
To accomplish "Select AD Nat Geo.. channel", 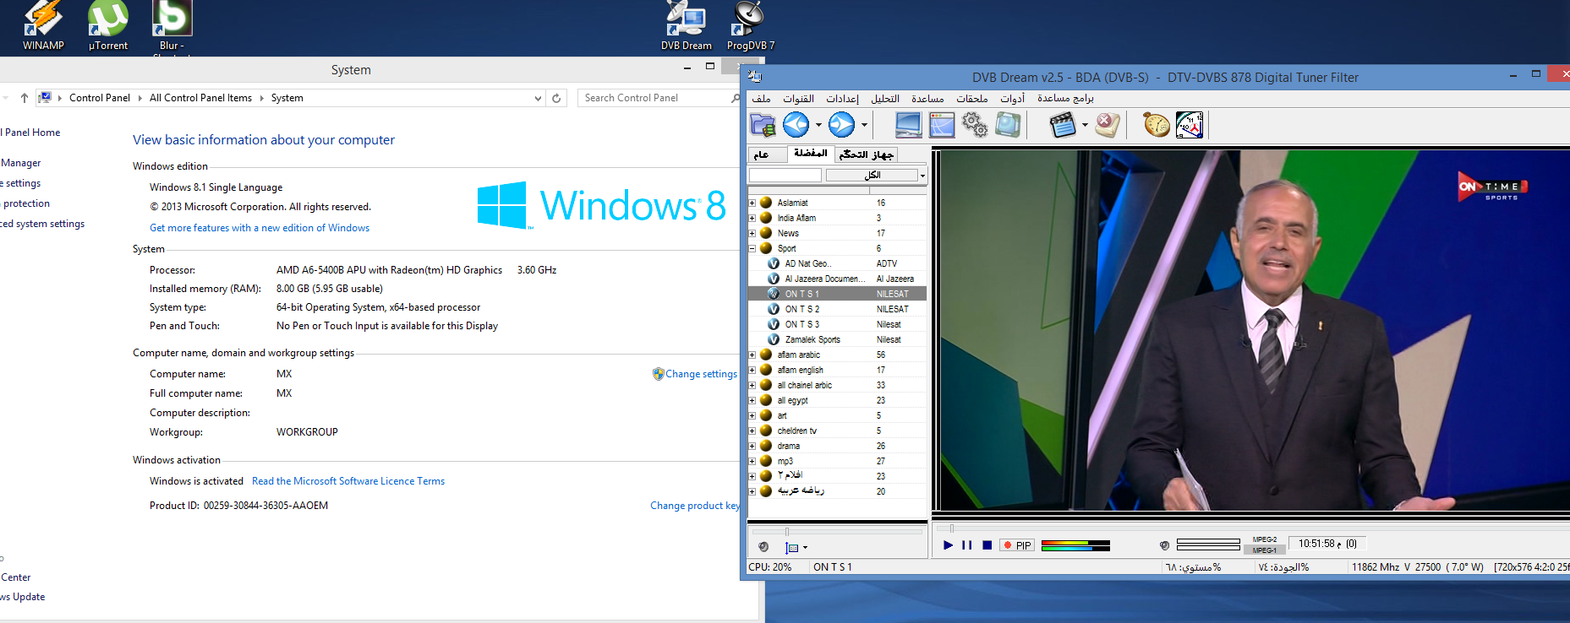I will tap(837, 263).
